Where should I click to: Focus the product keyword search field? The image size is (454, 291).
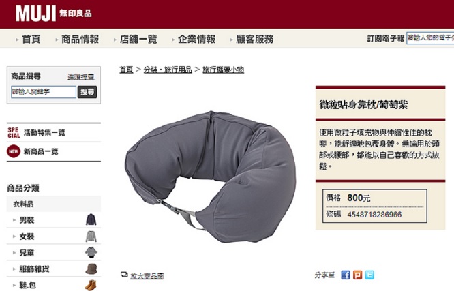click(x=44, y=92)
